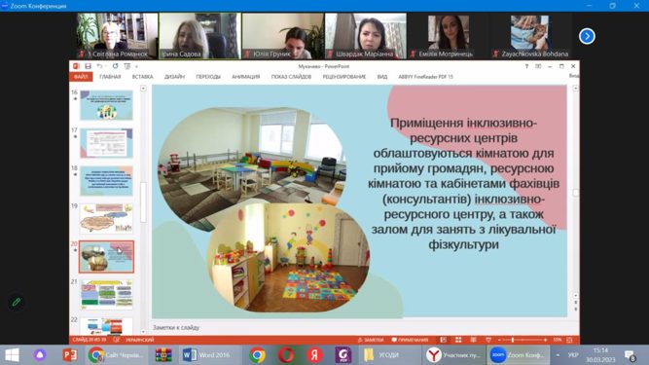Click УКР keyboard language indicator
Screen dimensions: 649x365
click(573, 355)
